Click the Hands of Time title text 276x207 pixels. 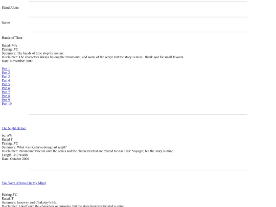[x=12, y=38]
